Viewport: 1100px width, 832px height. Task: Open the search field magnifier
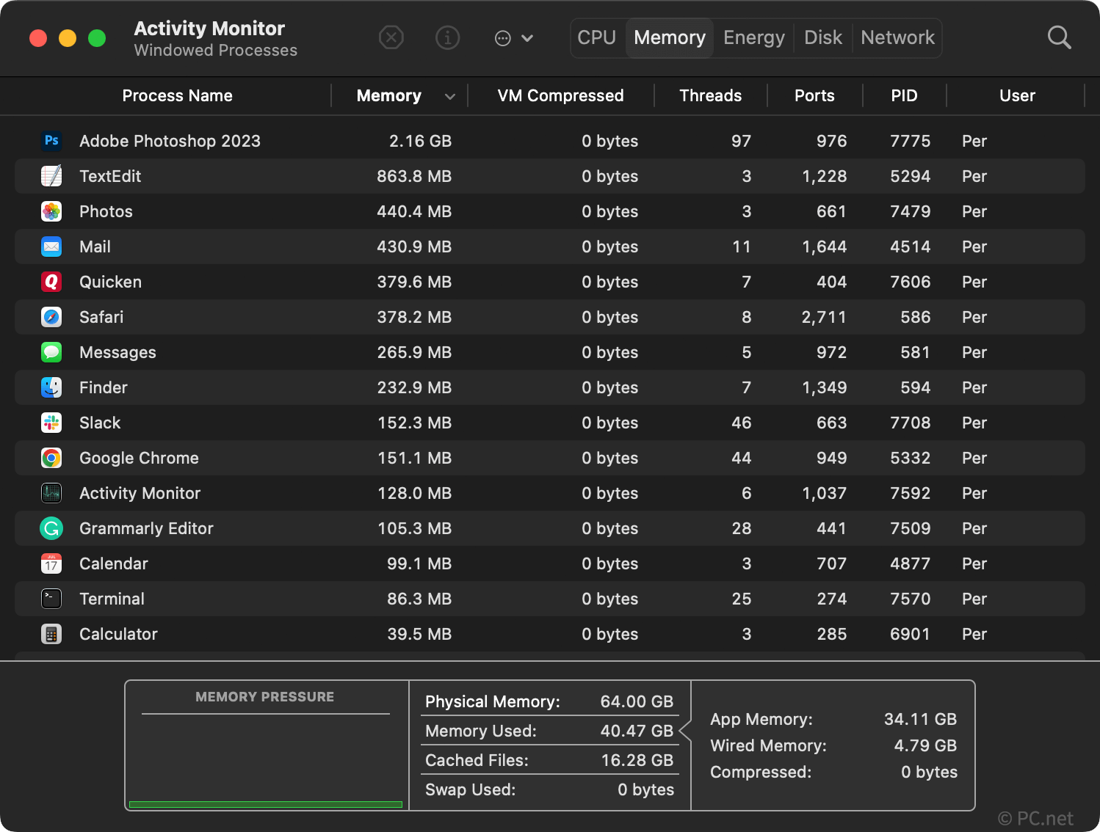(1059, 37)
